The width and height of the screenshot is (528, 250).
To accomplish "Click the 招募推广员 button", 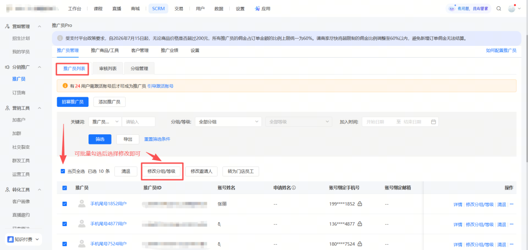I will click(x=73, y=102).
